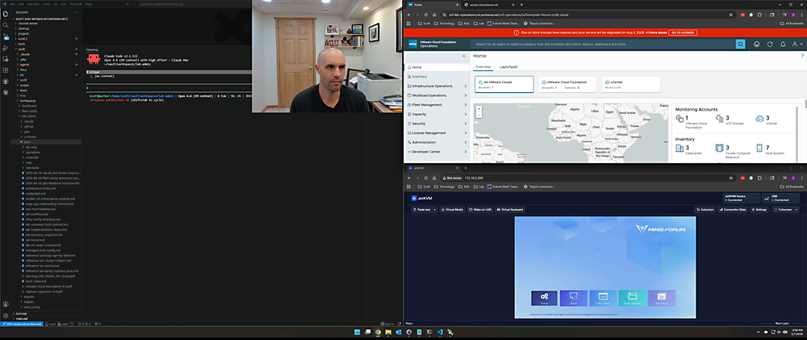Open the Selection menu in VS Code

(33, 3)
